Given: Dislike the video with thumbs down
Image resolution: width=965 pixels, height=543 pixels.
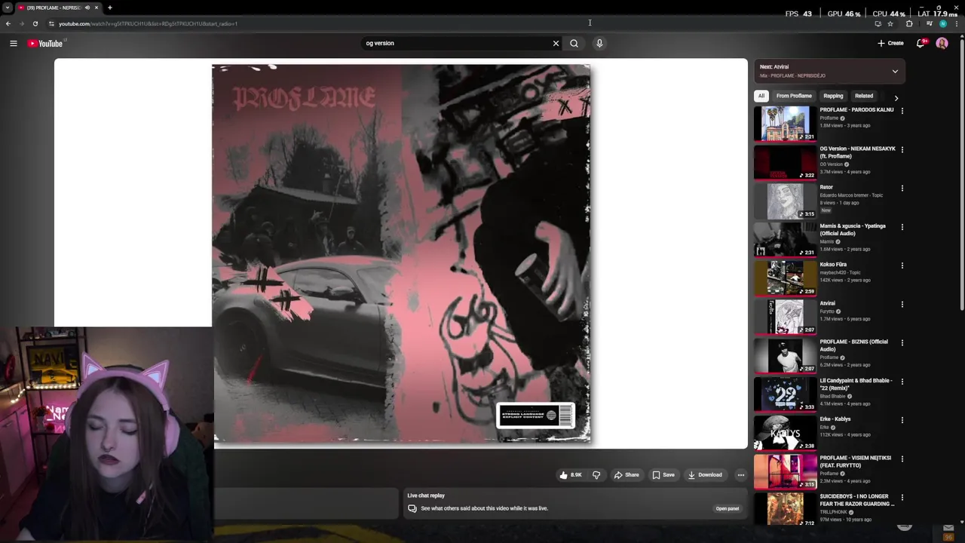Looking at the screenshot, I should (596, 475).
